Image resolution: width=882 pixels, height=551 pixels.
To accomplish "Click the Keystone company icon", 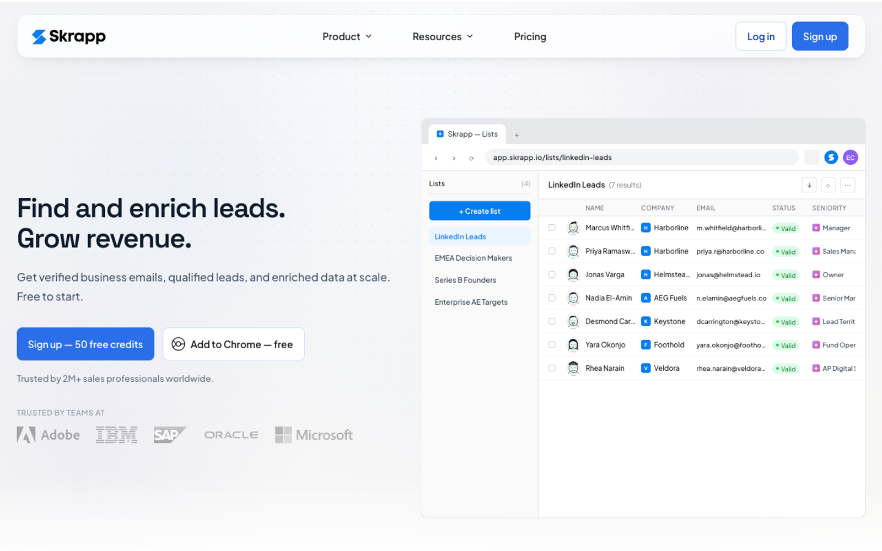I will [646, 321].
